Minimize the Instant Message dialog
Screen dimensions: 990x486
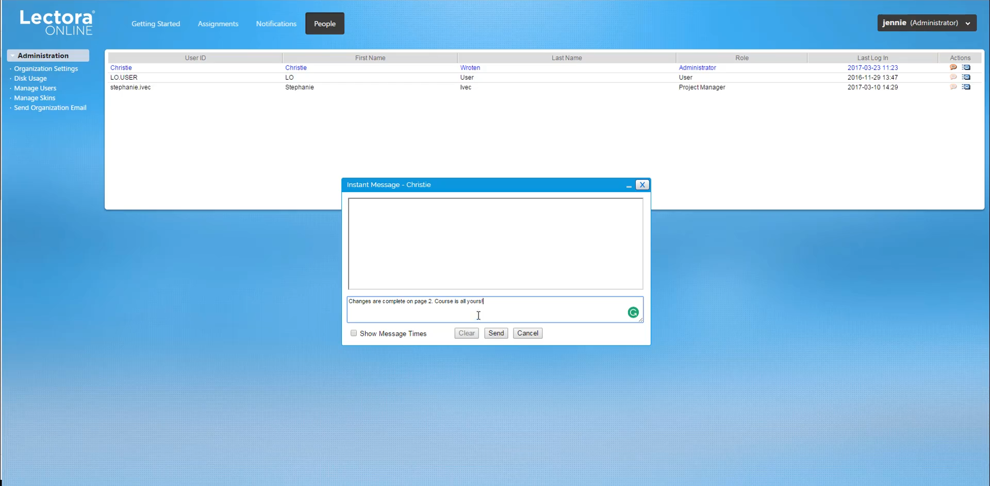(x=629, y=185)
